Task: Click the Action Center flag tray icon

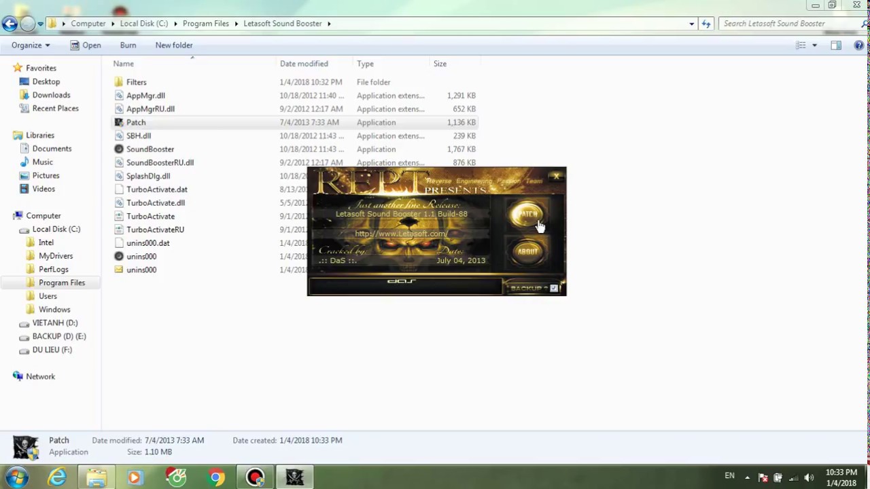Action: [763, 477]
